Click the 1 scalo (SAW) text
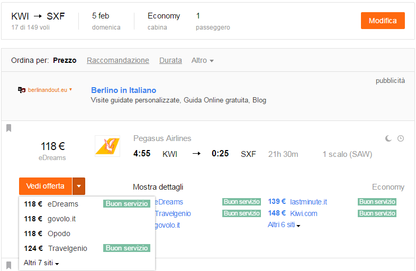Screen dimensions: 416x271 [x=347, y=154]
